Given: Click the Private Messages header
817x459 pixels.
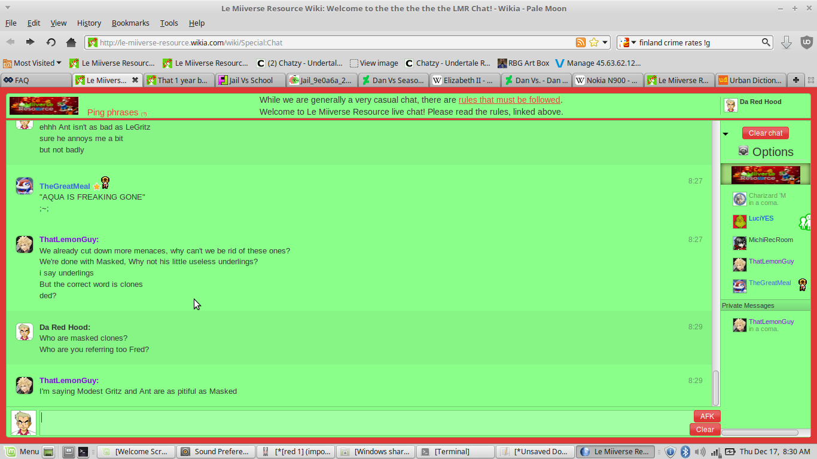Looking at the screenshot, I should [x=766, y=305].
